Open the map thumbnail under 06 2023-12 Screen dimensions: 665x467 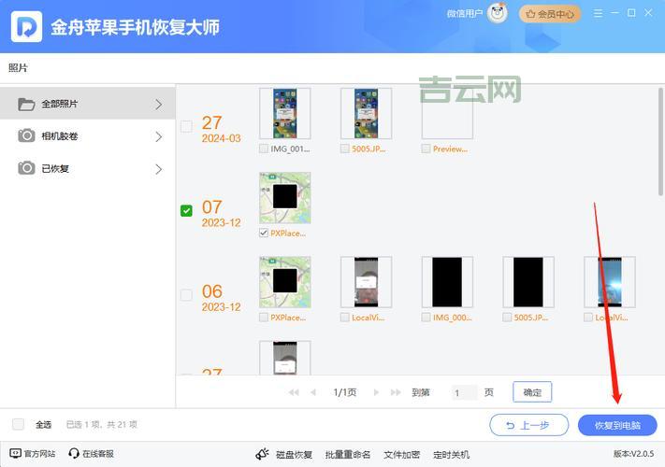point(285,282)
